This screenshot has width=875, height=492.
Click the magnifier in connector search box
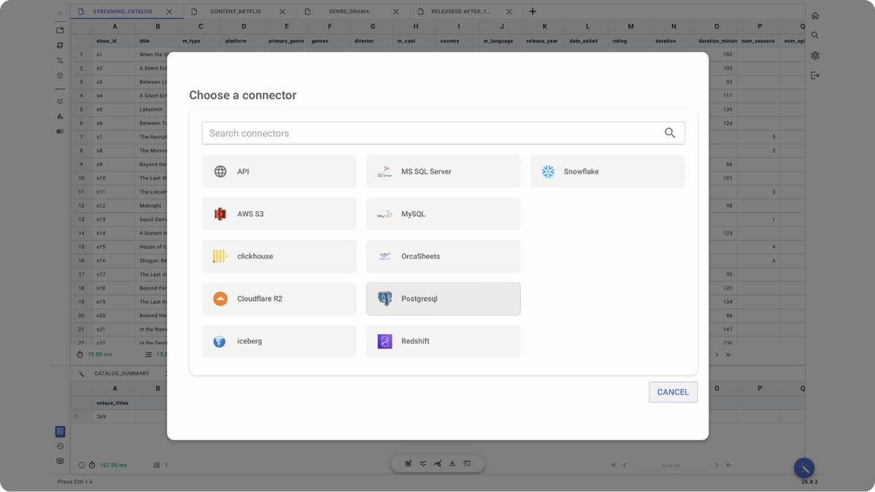tap(670, 133)
